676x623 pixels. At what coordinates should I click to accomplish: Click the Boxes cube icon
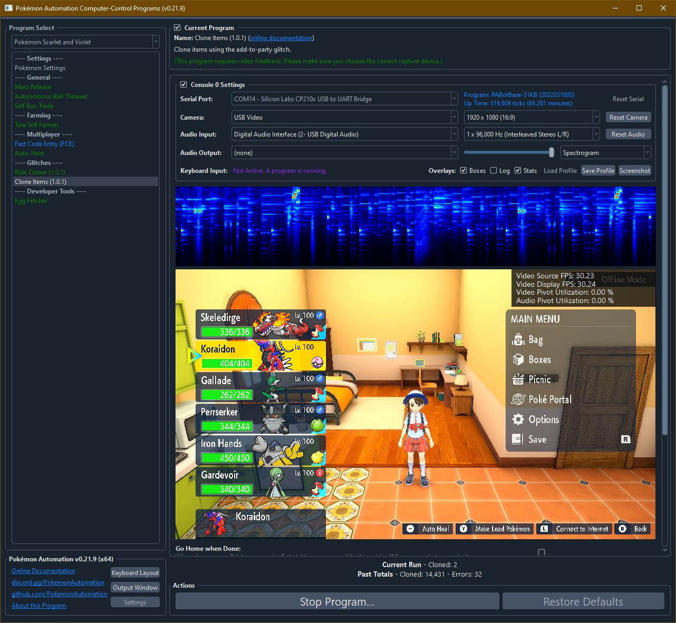[x=518, y=359]
